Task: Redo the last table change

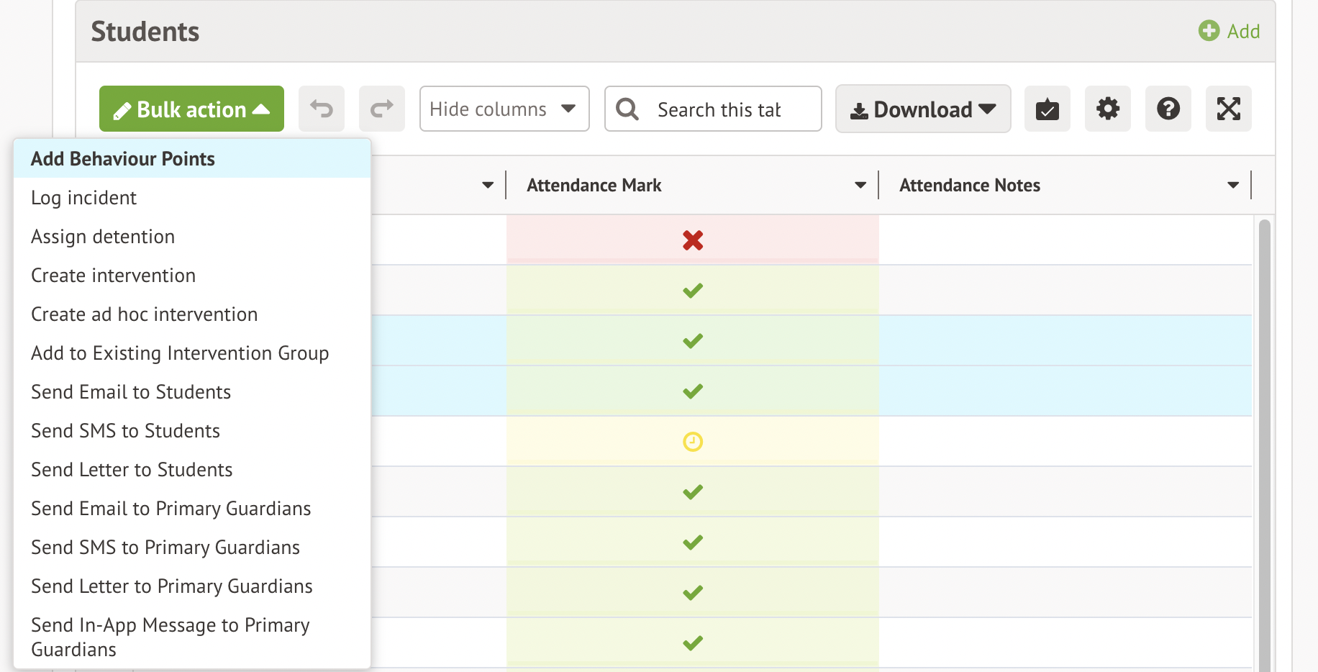Action: (382, 109)
